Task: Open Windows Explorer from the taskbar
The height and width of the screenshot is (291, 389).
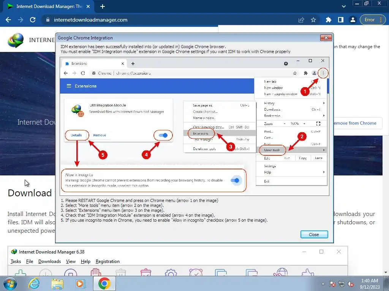Action: 57,283
